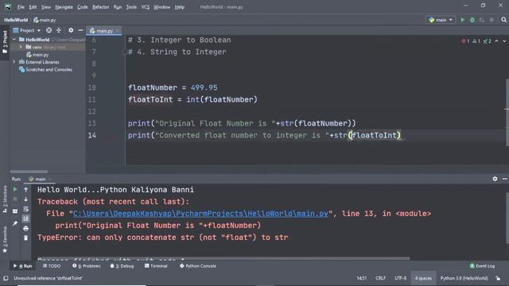Open the UTF-8 encoding selector
This screenshot has width=509, height=286.
point(400,278)
